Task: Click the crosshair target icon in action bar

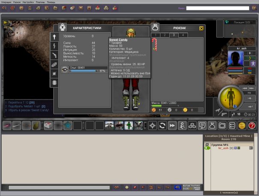Action: [x=152, y=125]
